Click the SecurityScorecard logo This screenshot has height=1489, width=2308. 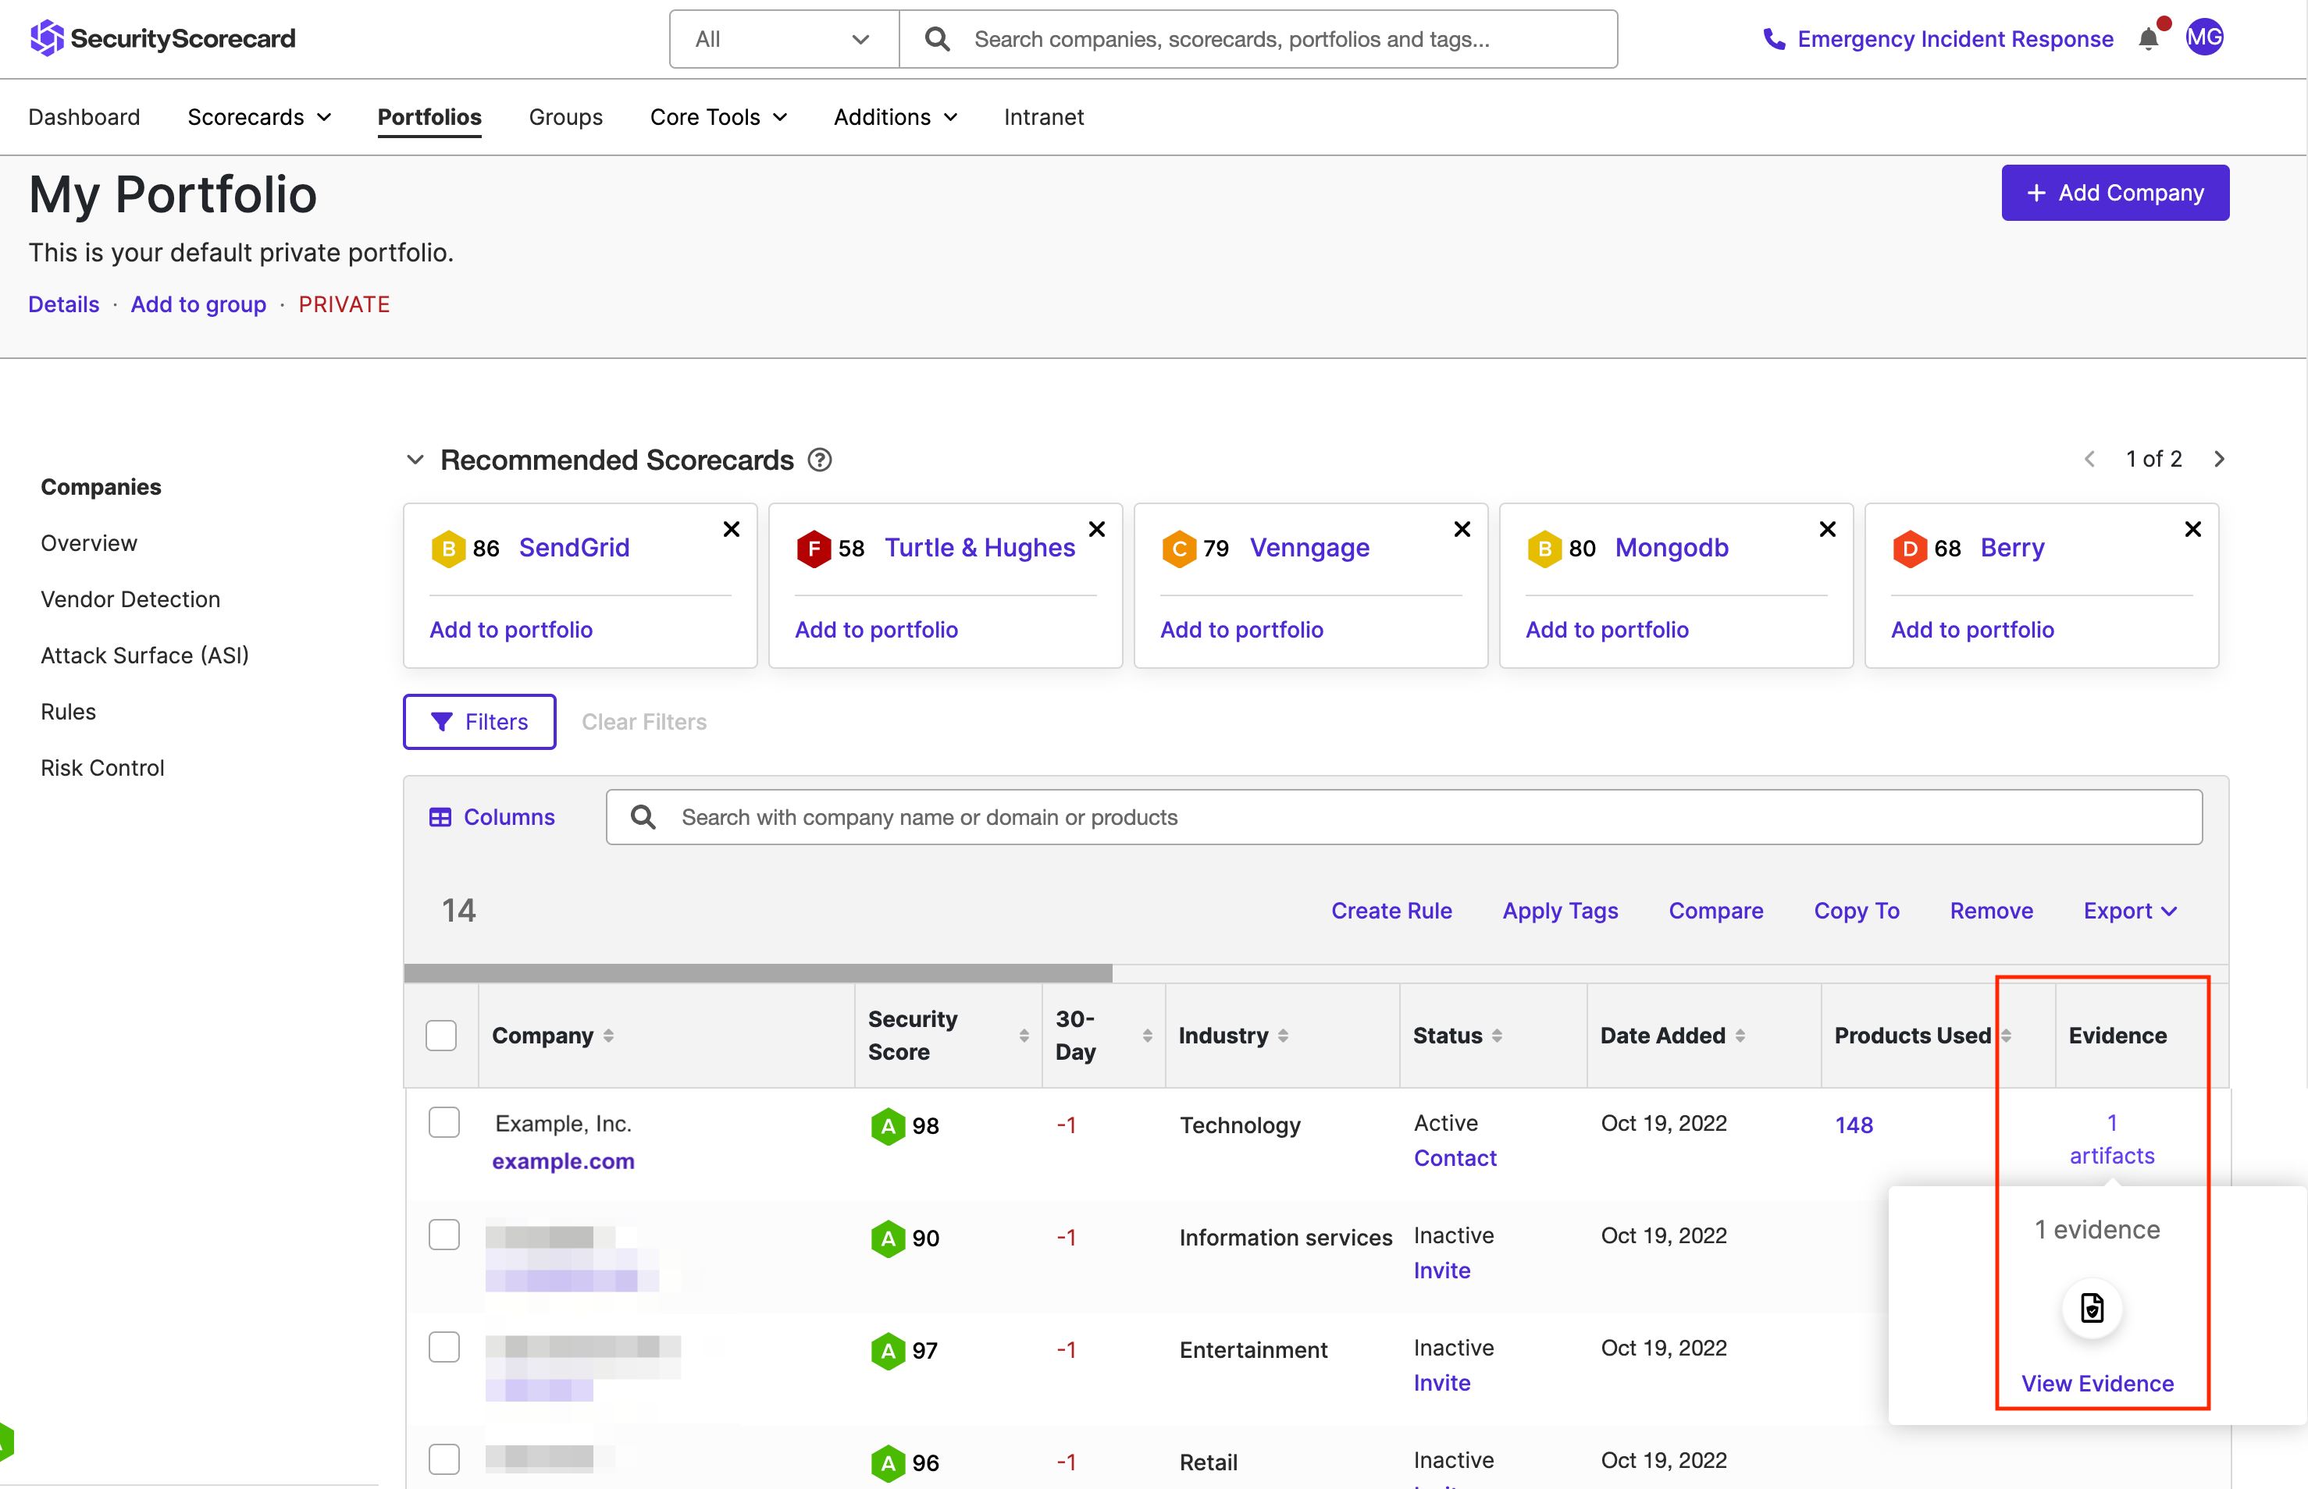[162, 39]
